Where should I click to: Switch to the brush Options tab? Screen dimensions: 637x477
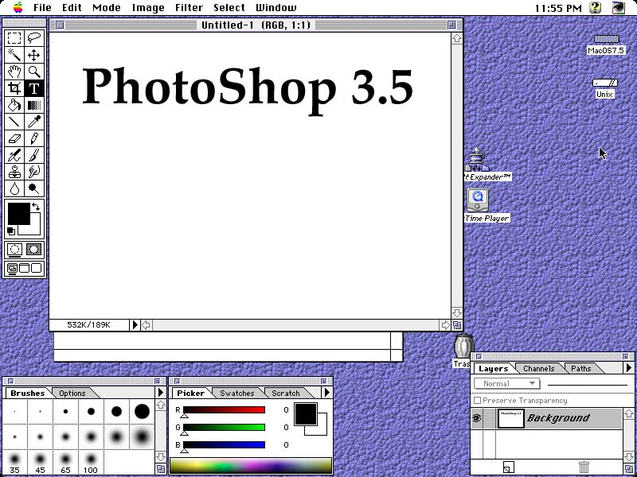pos(72,393)
